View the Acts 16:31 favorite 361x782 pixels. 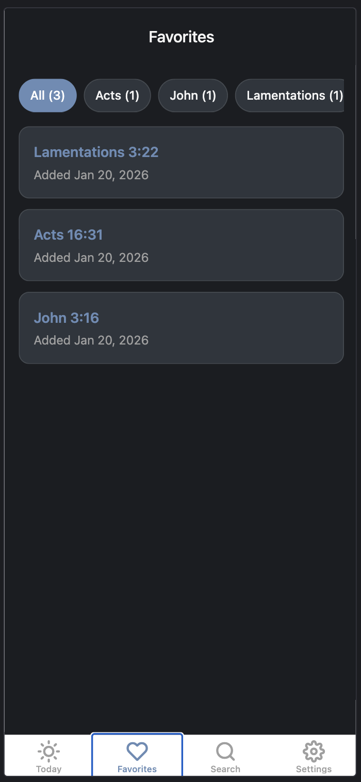181,245
